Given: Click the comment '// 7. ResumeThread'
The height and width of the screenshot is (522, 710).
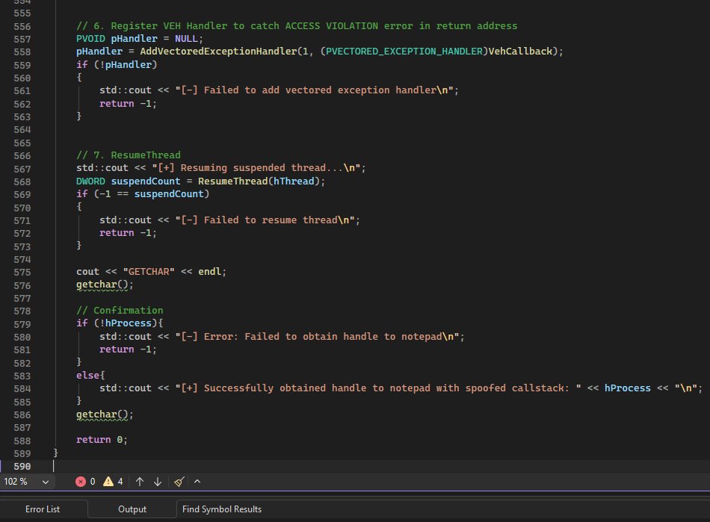Looking at the screenshot, I should click(x=128, y=155).
